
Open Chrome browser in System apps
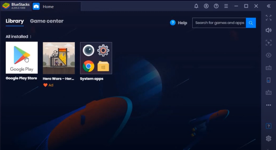88,66
